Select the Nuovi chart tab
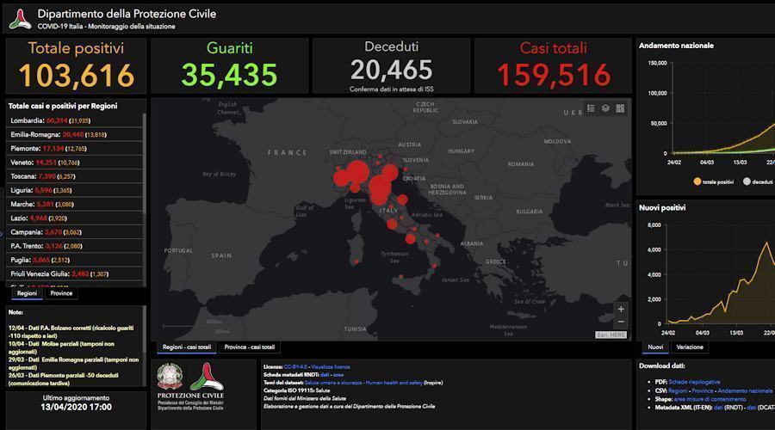This screenshot has height=430, width=775. pyautogui.click(x=655, y=347)
